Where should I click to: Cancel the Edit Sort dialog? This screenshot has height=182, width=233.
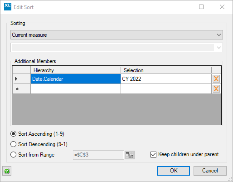(x=210, y=171)
